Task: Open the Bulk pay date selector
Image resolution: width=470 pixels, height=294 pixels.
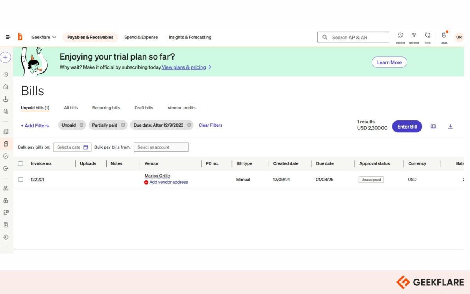Action: tap(72, 147)
